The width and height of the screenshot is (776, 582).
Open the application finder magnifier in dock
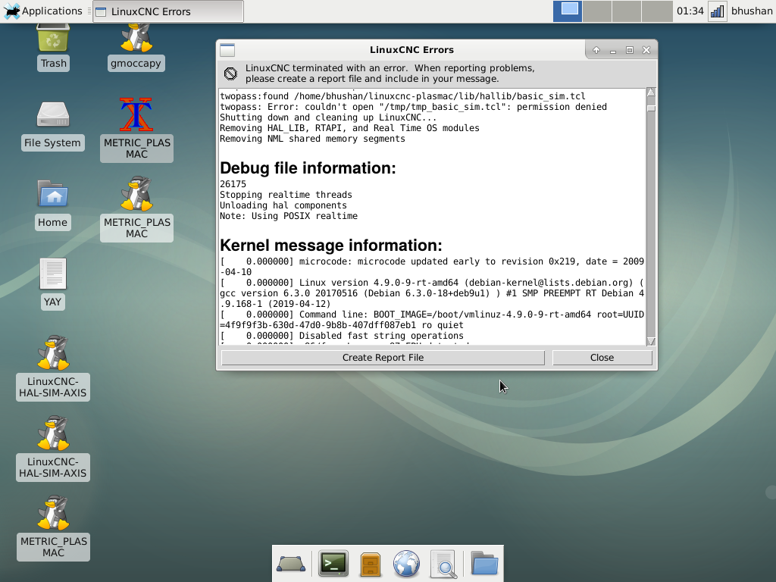coord(443,564)
